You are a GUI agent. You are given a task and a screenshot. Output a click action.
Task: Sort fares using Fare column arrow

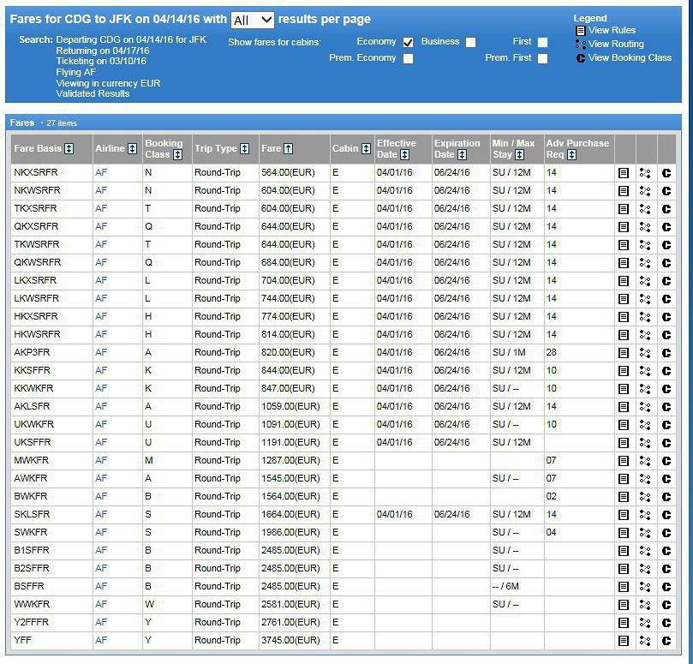[x=288, y=149]
